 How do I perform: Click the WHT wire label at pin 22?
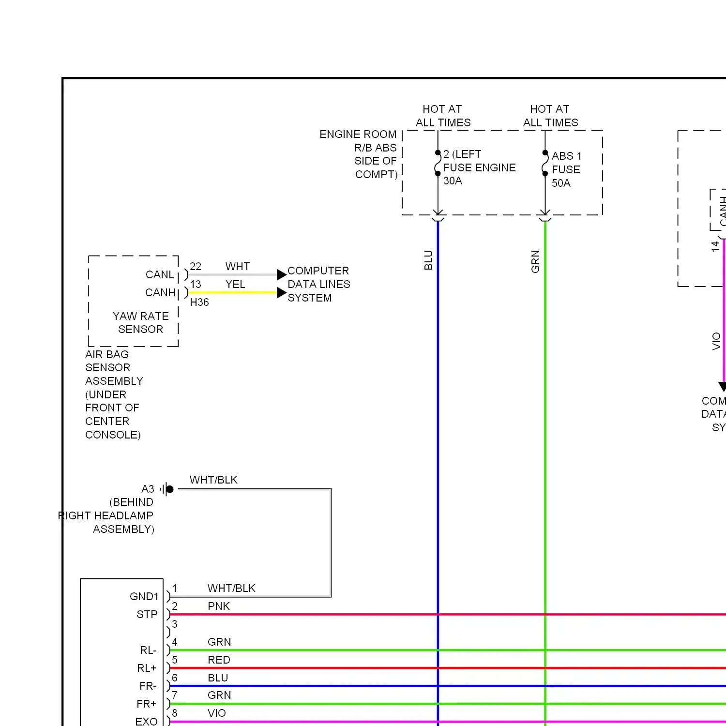(x=238, y=267)
